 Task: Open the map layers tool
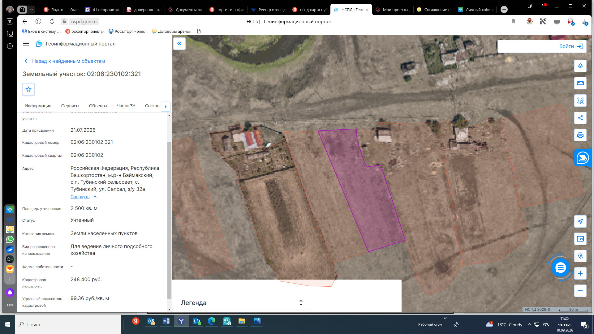coord(580,66)
